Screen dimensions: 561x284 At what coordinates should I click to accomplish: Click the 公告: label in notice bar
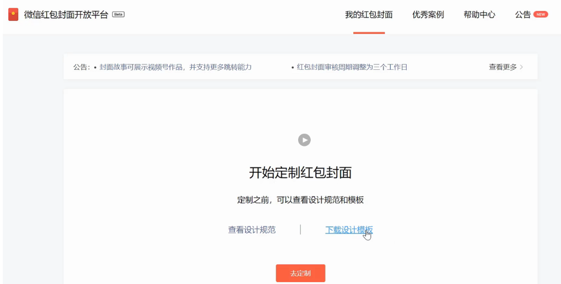coord(82,67)
